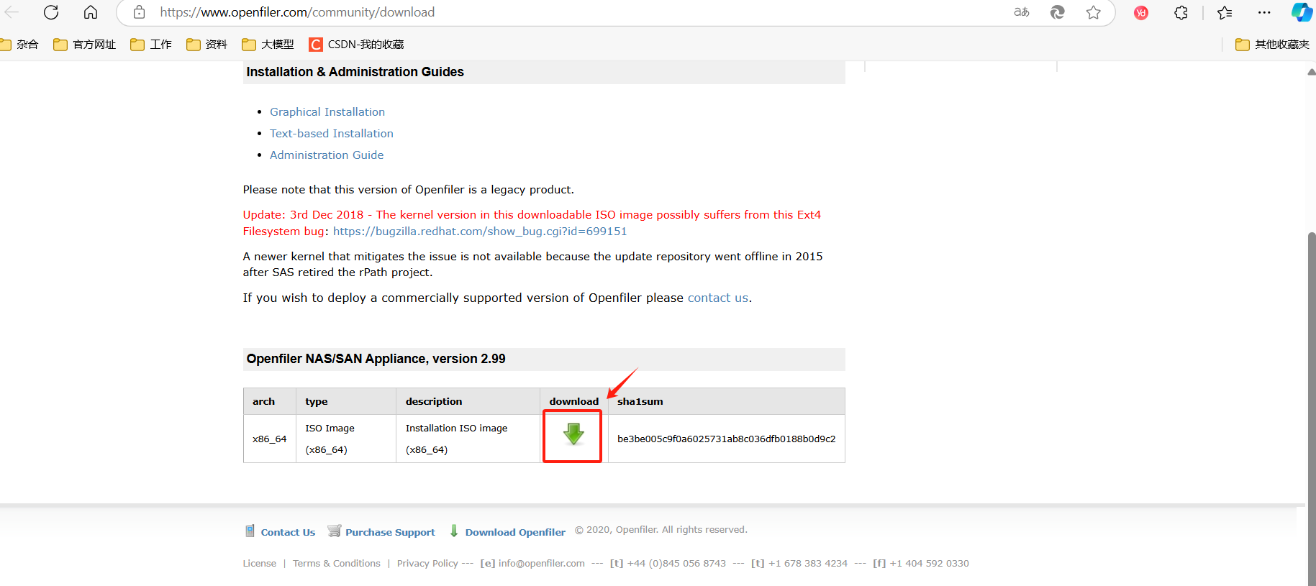Add this page to favorites star
The image size is (1316, 586).
point(1094,12)
